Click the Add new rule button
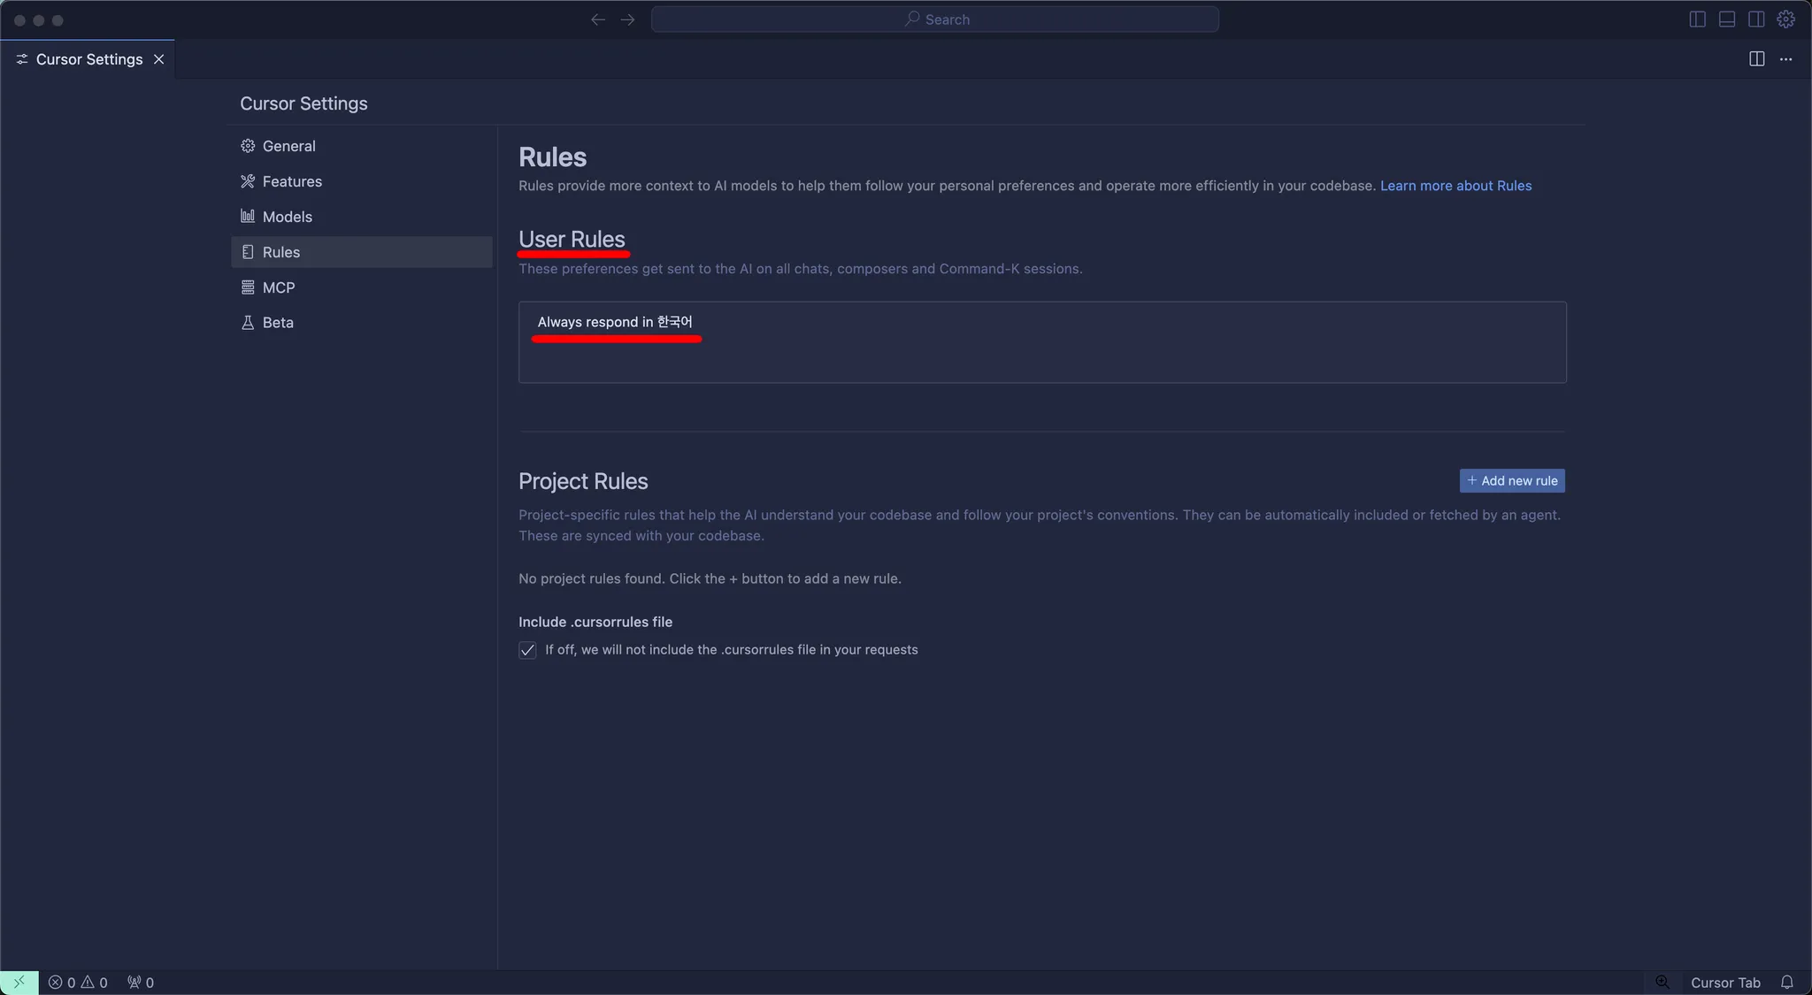The width and height of the screenshot is (1812, 995). [x=1511, y=481]
